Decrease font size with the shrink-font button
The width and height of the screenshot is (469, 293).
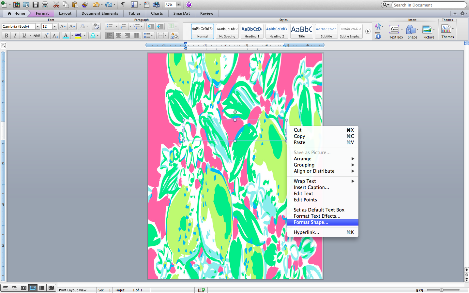pos(72,26)
